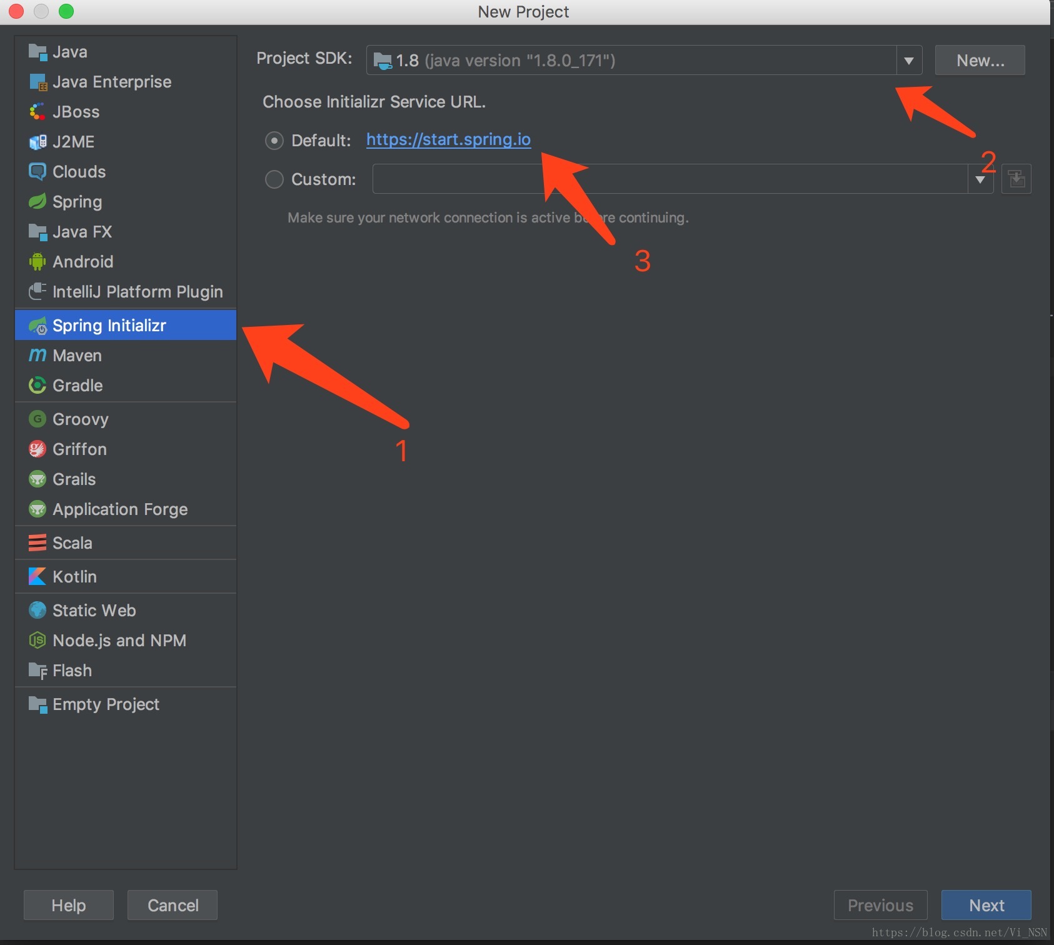The height and width of the screenshot is (945, 1054).
Task: Click the Cancel button
Action: pyautogui.click(x=173, y=905)
